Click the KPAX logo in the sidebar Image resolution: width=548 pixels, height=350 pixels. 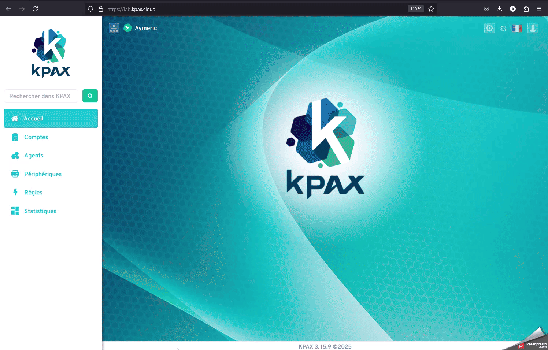(51, 53)
